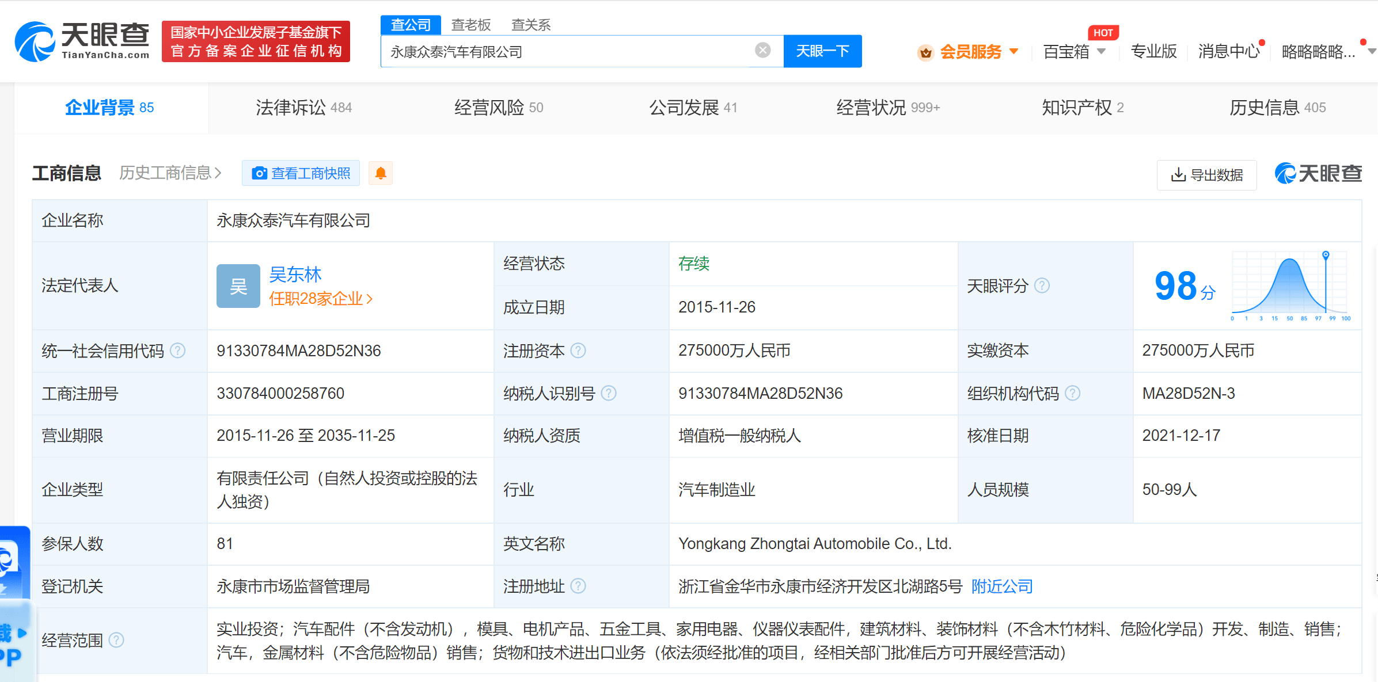1378x682 pixels.
Task: Click the 汽车制造业 industry value
Action: (x=717, y=490)
